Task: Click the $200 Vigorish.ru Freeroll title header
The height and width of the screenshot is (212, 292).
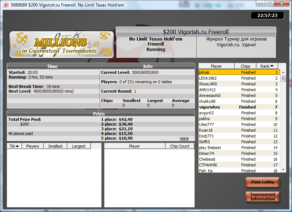Action: [x=196, y=32]
